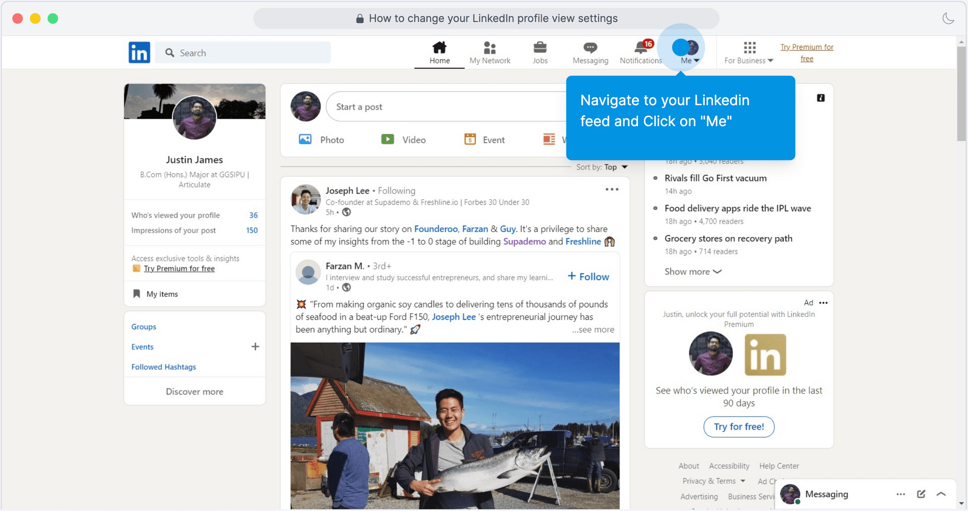Follow Farzan M.
The width and height of the screenshot is (968, 511).
click(x=587, y=276)
